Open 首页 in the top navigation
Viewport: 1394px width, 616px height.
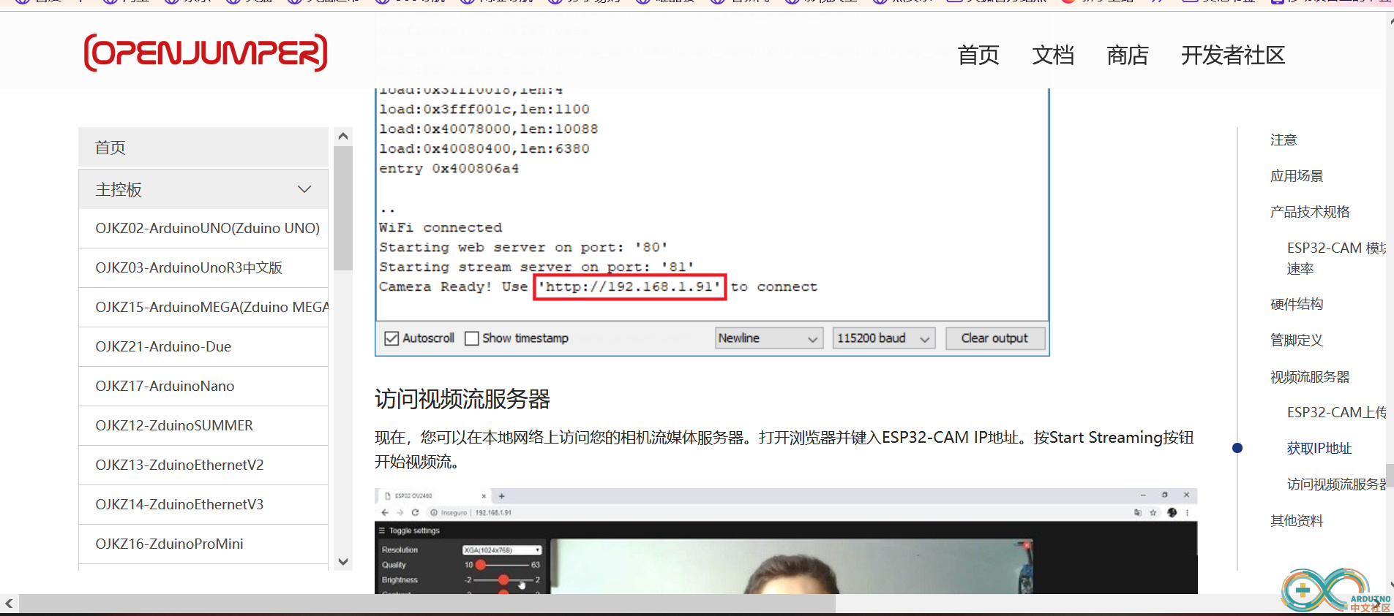(978, 55)
